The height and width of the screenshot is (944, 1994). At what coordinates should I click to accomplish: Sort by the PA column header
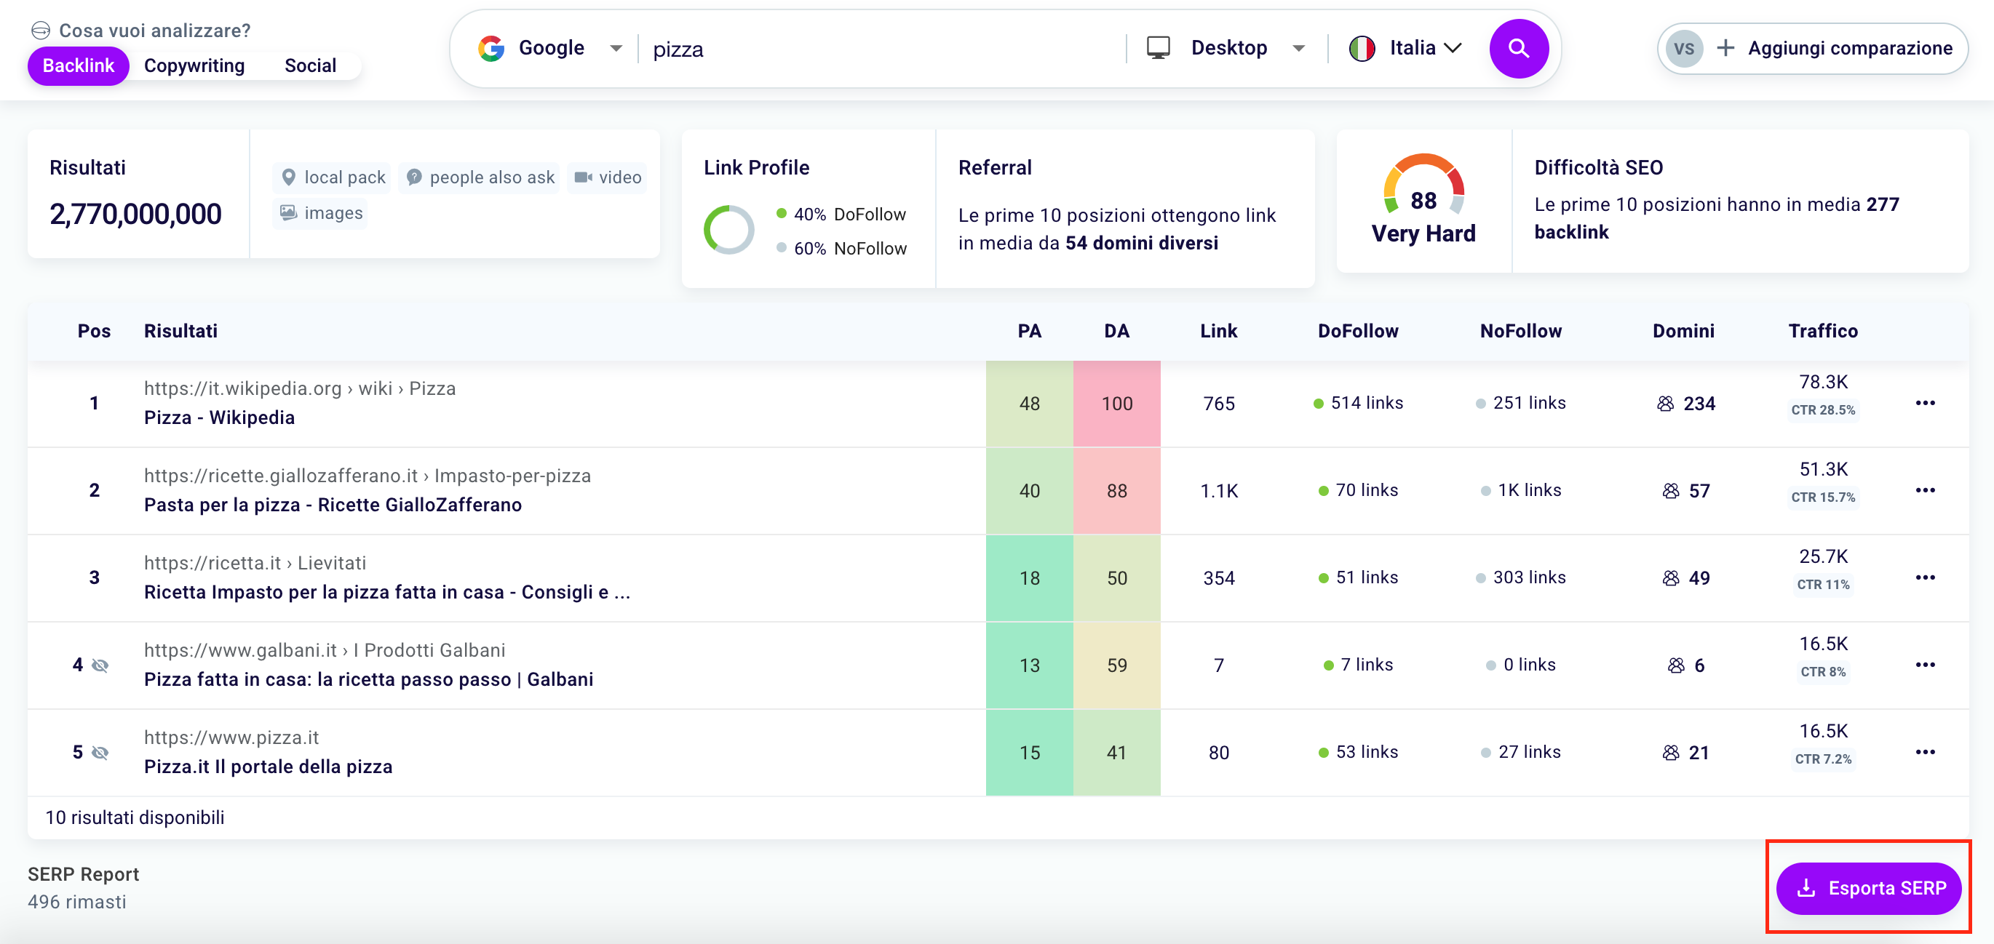[1029, 331]
